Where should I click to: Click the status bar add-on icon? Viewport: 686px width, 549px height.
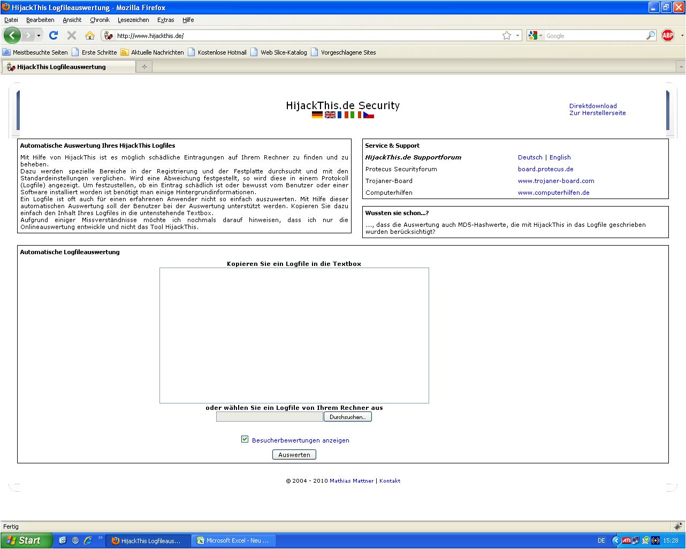678,527
